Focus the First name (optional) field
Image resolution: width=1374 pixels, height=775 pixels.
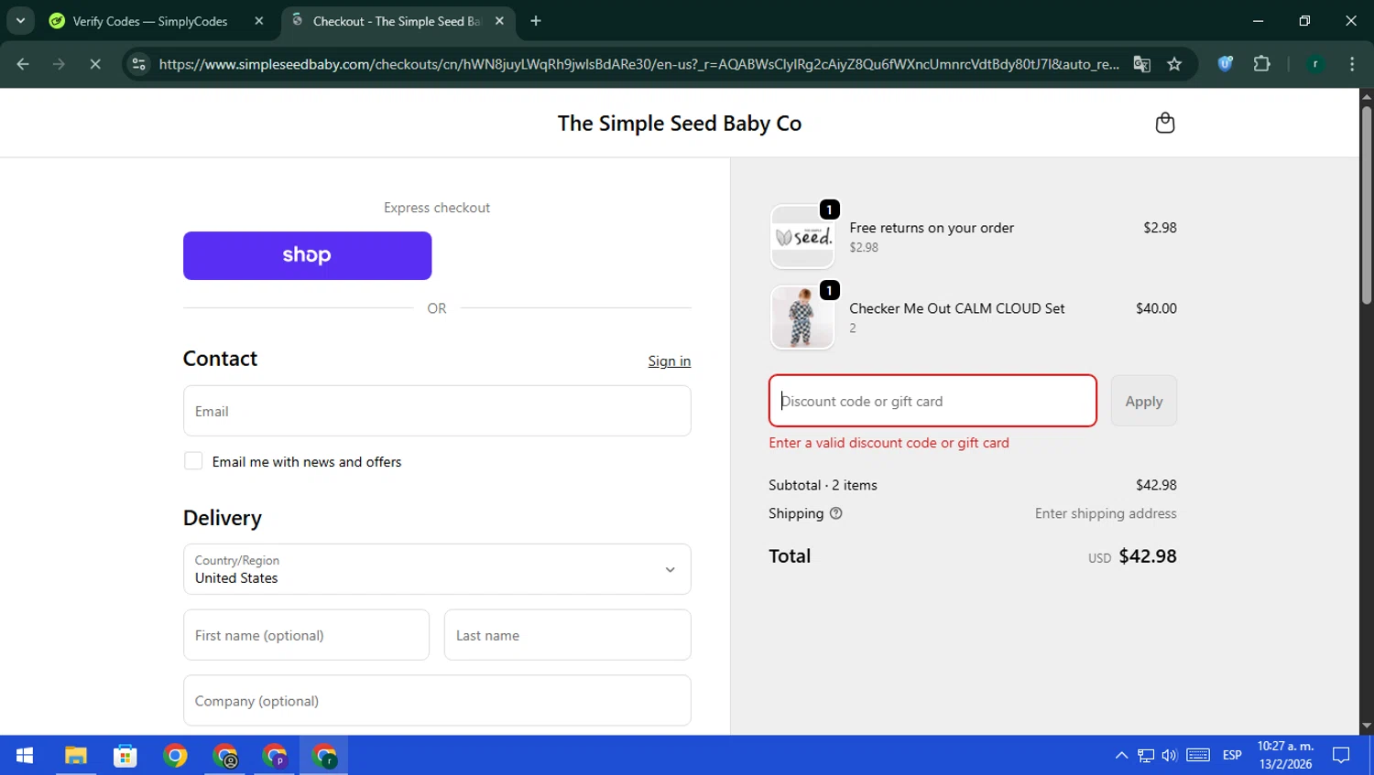coord(306,635)
